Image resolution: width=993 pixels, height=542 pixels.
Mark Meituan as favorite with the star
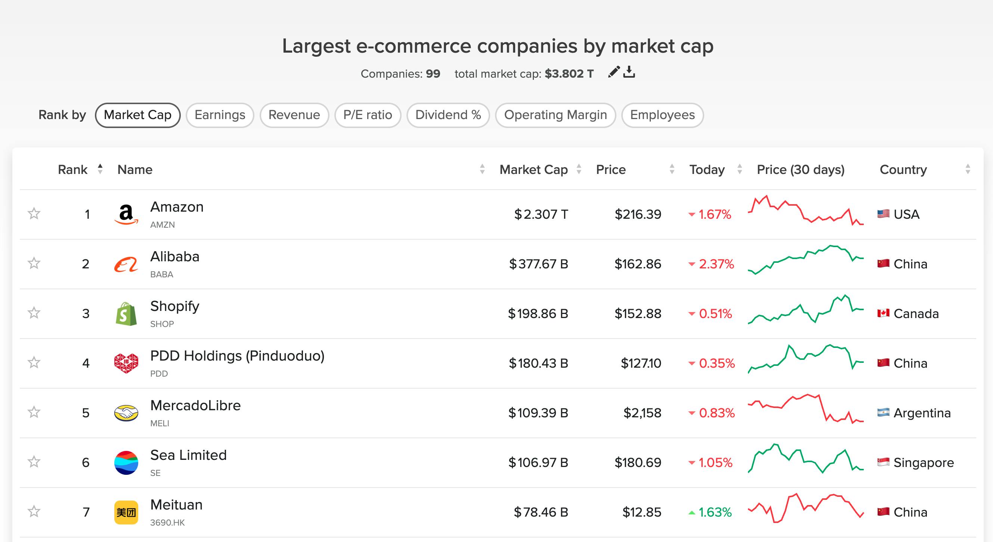tap(34, 512)
